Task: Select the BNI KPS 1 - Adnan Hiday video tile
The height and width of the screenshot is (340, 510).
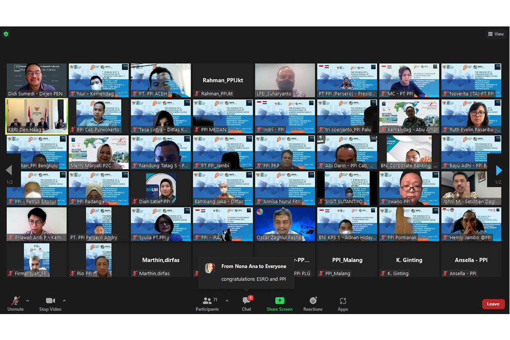Action: click(347, 224)
